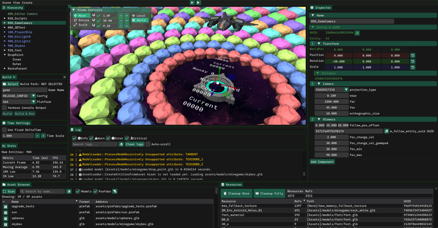Switch to the Resources tab
The width and height of the screenshot is (438, 228).
point(232,185)
